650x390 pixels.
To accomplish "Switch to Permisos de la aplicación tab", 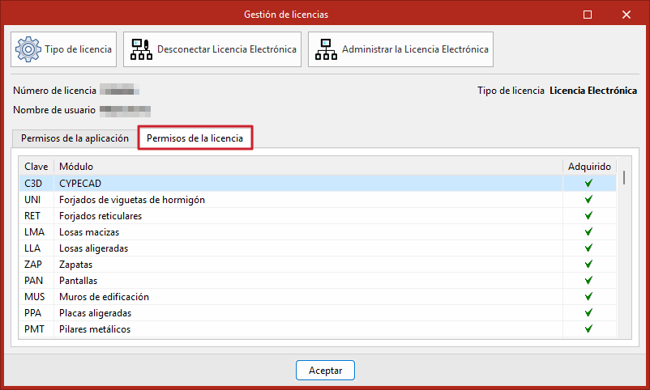I will point(75,138).
